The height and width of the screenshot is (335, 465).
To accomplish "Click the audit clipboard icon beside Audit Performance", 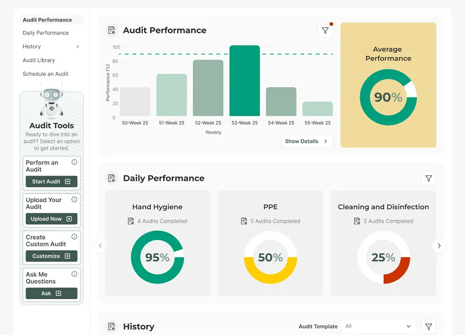I will pyautogui.click(x=112, y=29).
